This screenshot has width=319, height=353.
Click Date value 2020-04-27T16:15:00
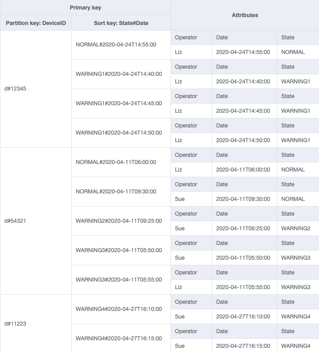[x=243, y=346]
